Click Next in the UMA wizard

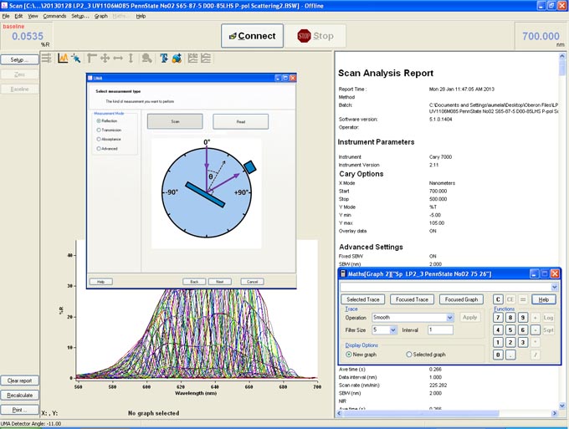[x=220, y=282]
